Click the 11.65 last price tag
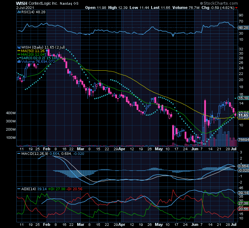Image resolution: width=249 pixels, height=228 pixels. tap(243, 115)
